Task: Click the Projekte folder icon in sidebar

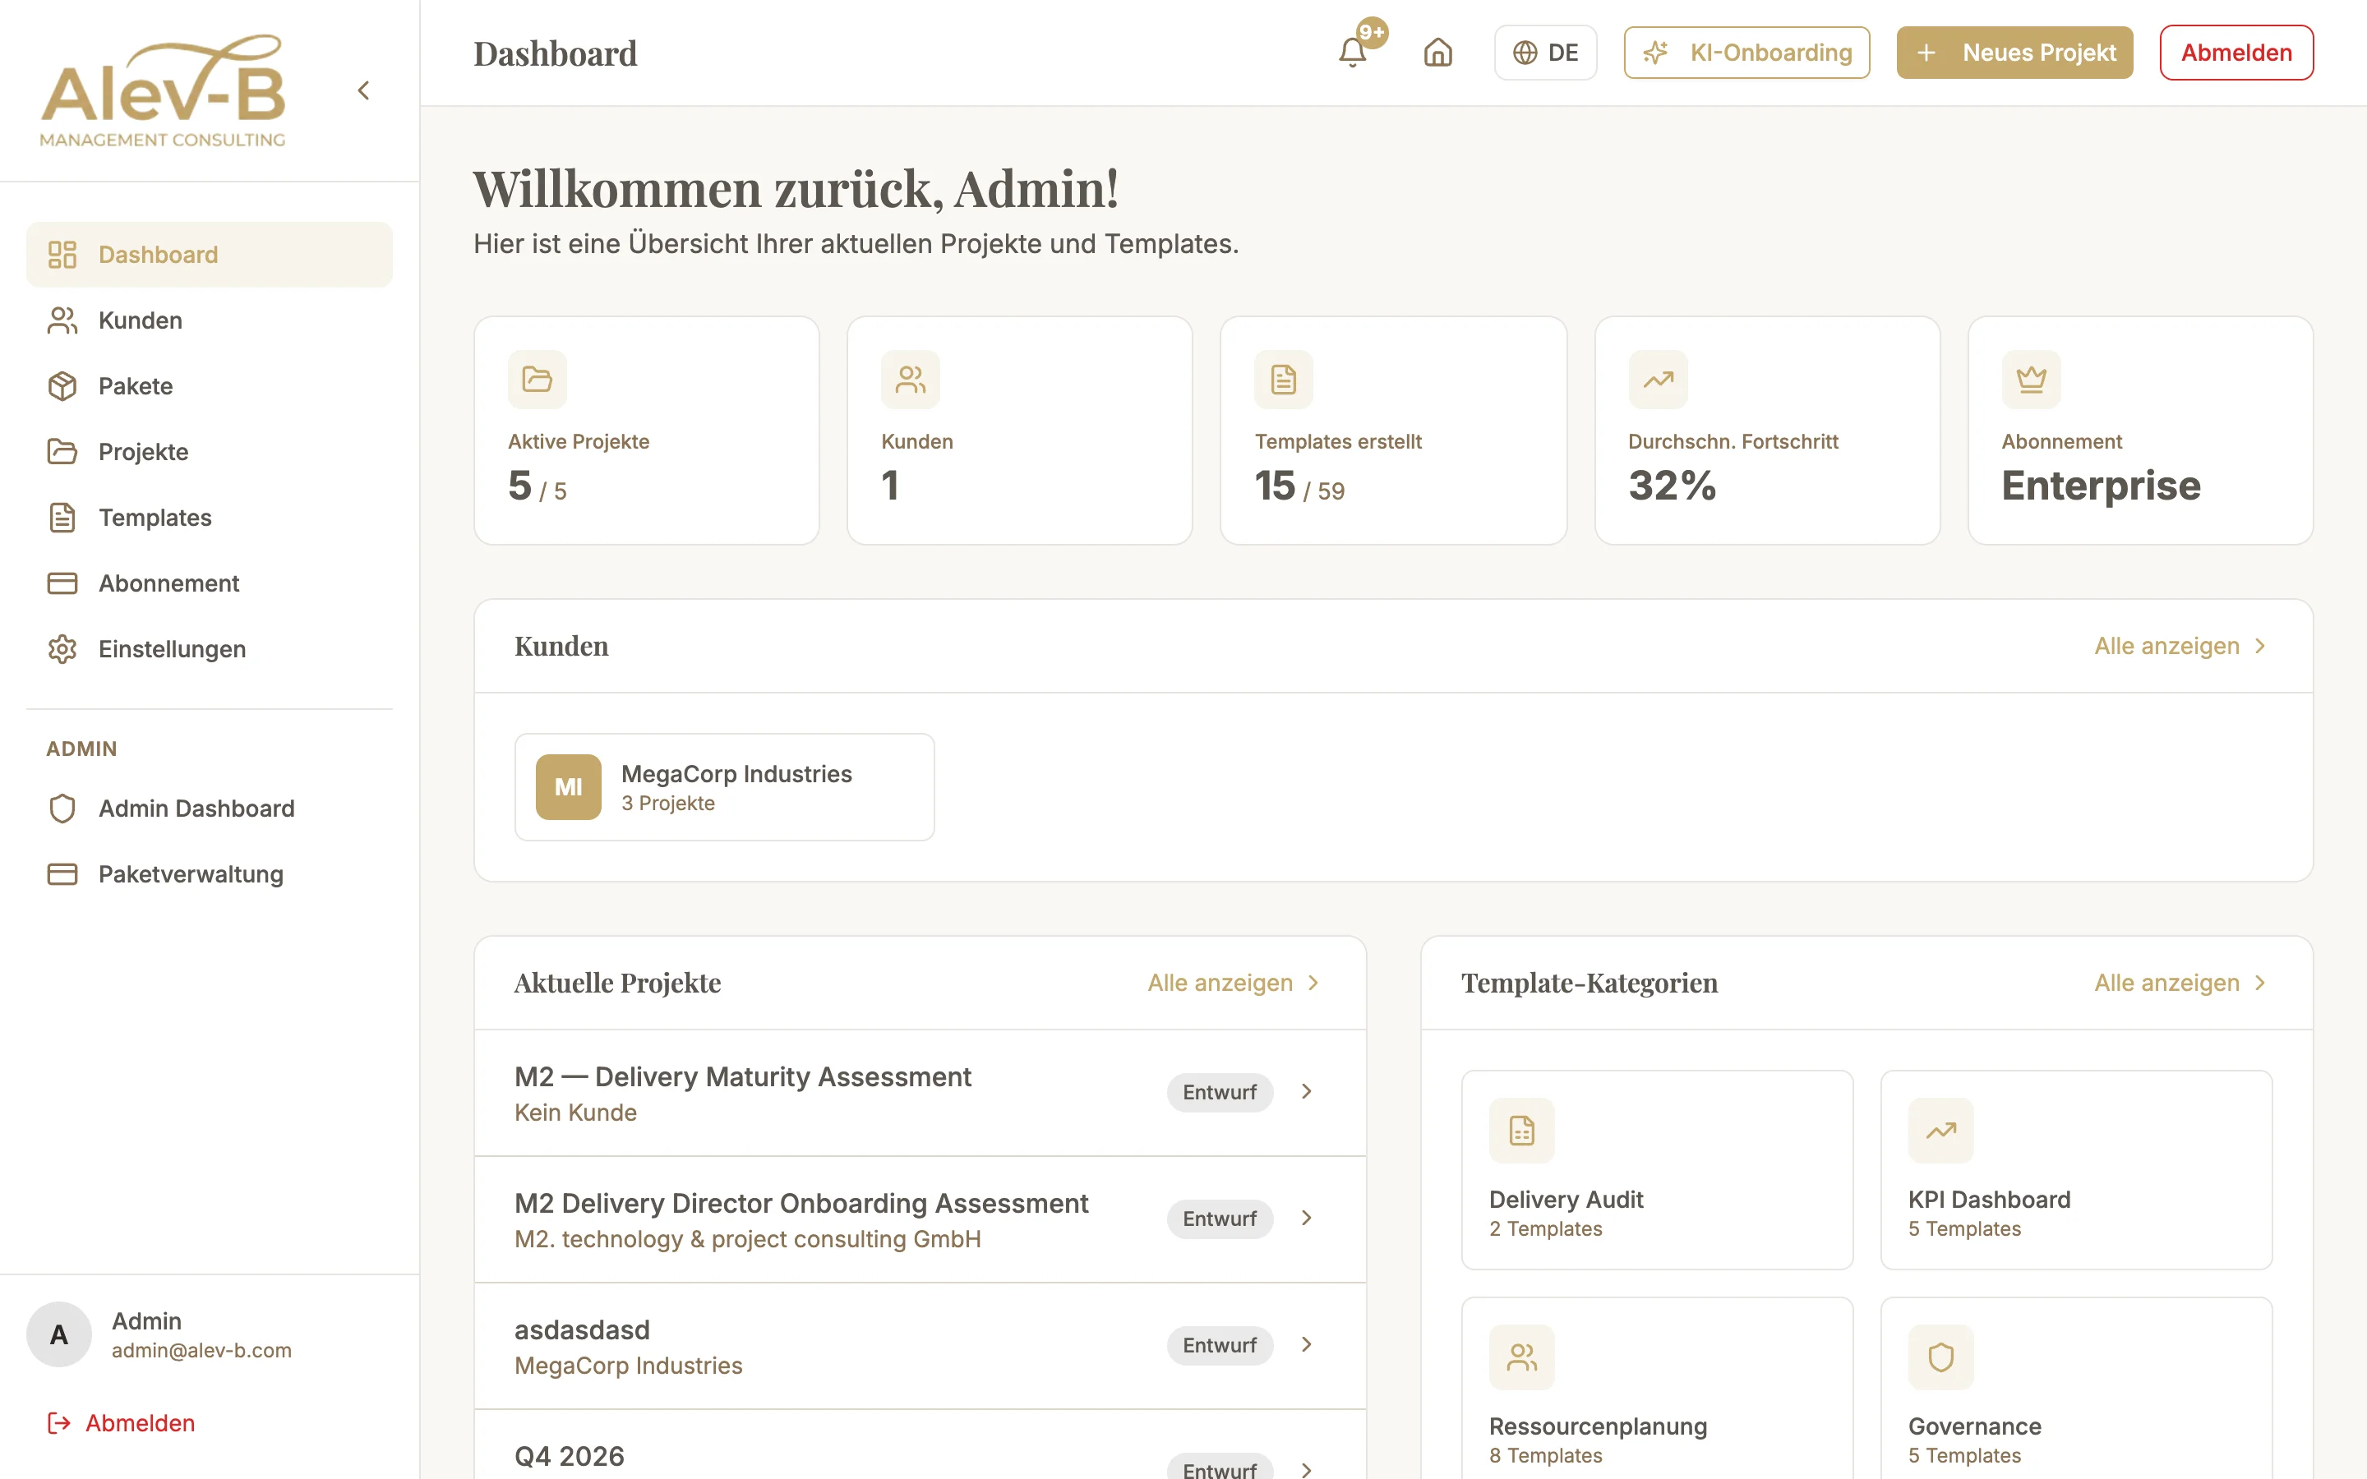Action: tap(62, 452)
